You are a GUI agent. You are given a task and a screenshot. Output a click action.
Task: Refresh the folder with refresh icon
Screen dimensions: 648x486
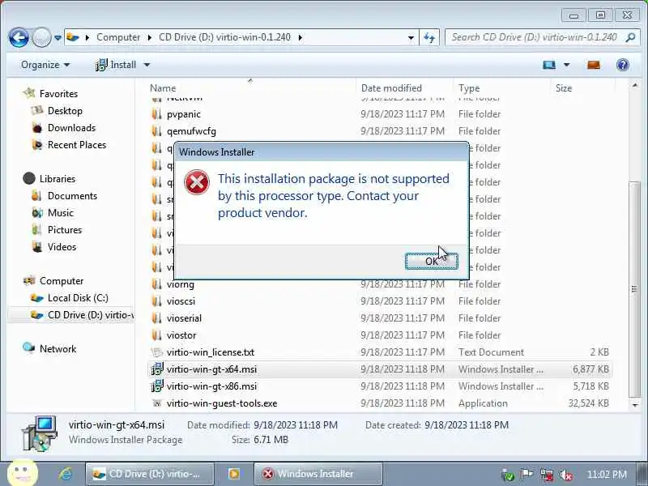click(429, 37)
